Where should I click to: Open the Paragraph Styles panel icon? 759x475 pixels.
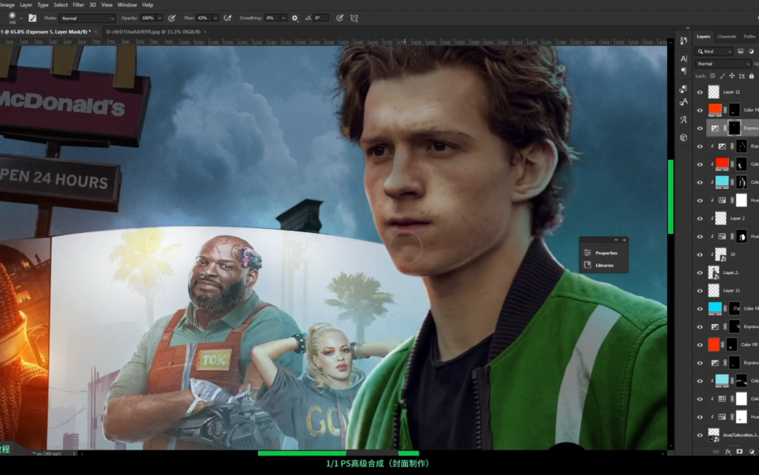(683, 89)
